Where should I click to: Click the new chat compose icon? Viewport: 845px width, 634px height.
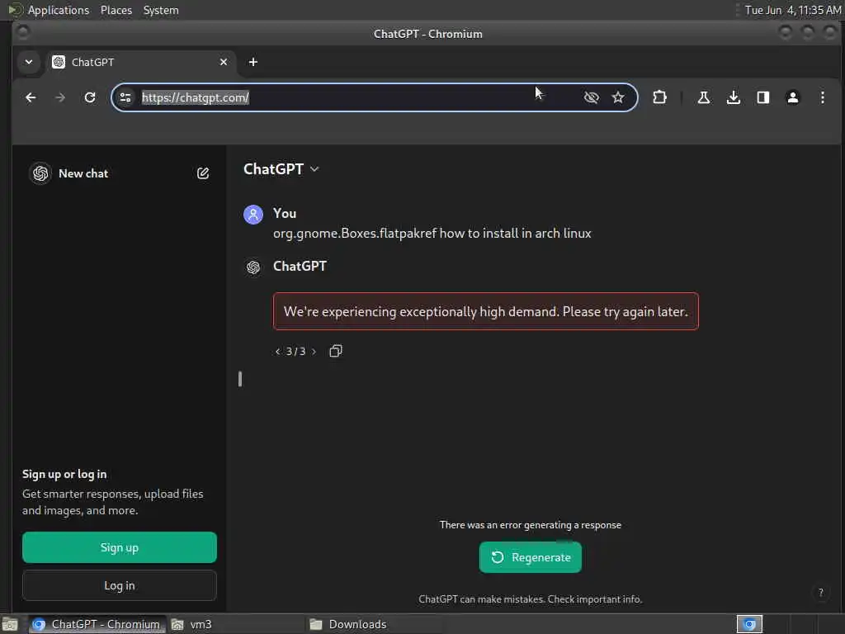(203, 173)
